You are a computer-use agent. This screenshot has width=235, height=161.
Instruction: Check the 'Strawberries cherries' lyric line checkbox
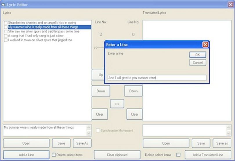(x=6, y=23)
